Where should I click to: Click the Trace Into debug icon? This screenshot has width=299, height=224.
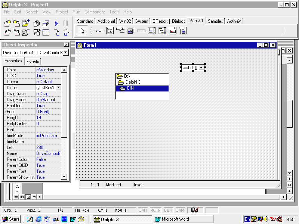(x=57, y=32)
